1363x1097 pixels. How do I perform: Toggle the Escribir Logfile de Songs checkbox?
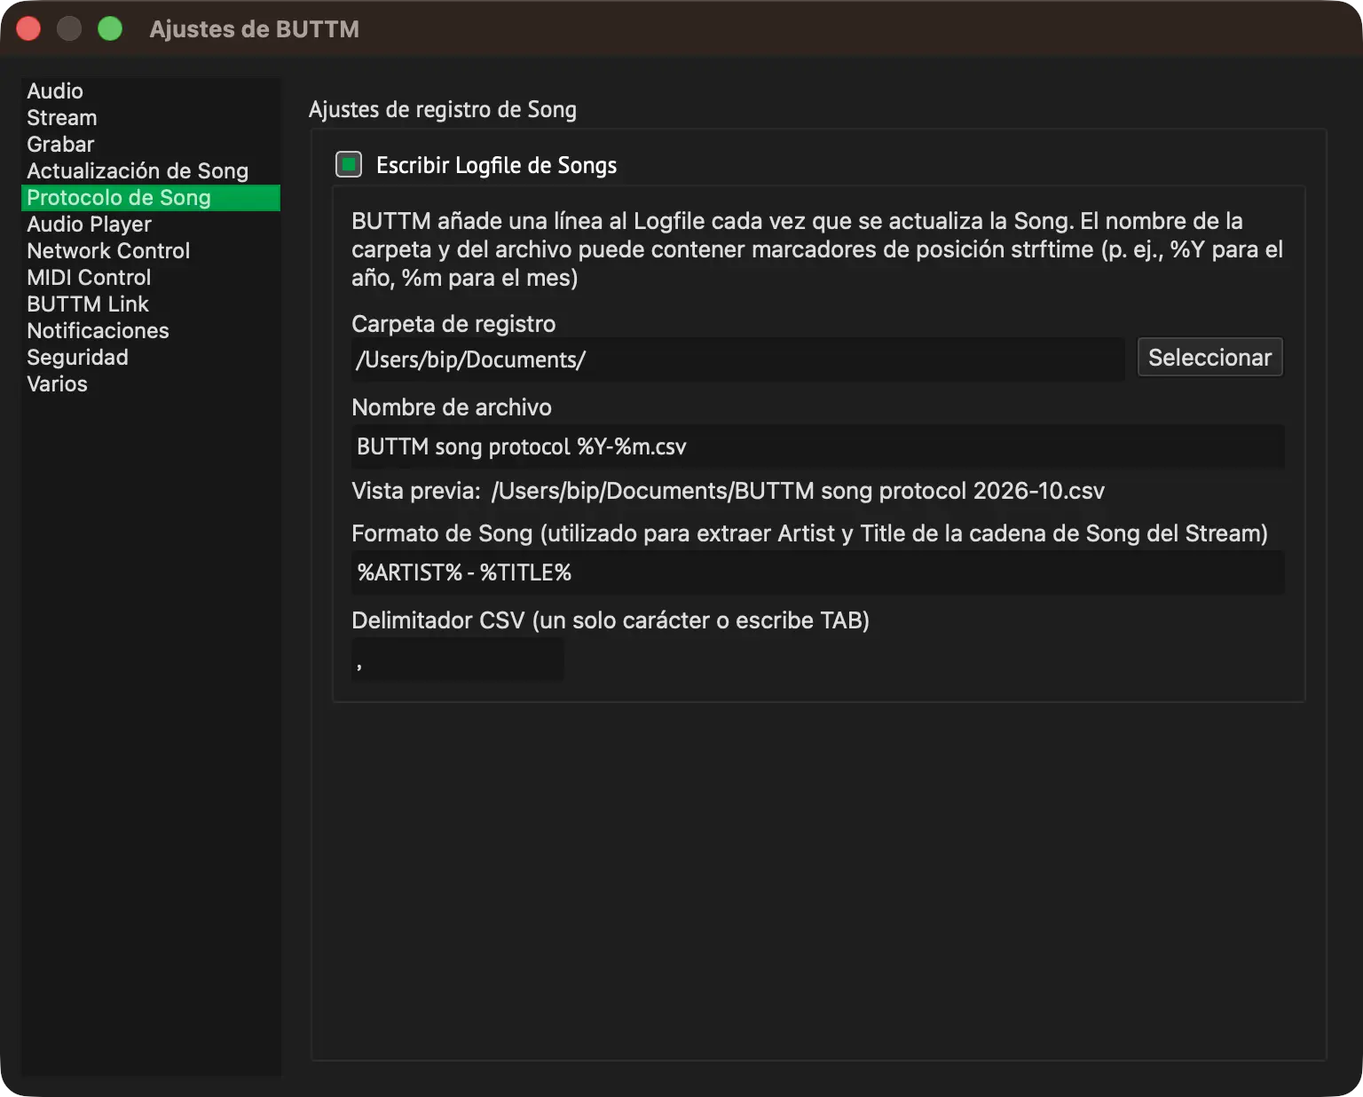pyautogui.click(x=349, y=164)
